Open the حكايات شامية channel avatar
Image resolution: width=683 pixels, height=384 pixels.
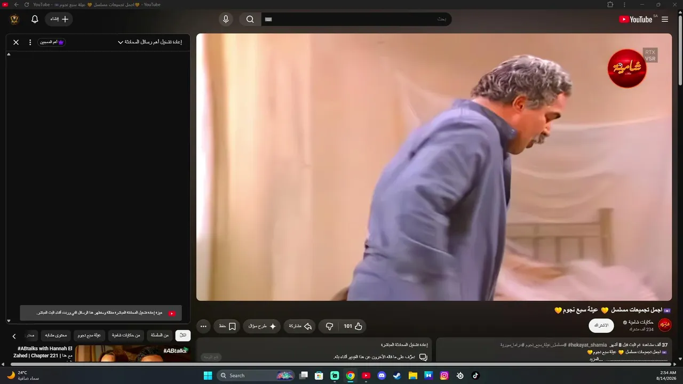click(x=665, y=325)
